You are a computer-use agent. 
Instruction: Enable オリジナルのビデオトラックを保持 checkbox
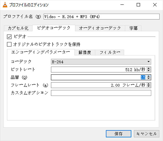tap(9, 44)
